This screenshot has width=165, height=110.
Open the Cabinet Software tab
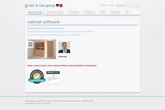tap(35, 12)
